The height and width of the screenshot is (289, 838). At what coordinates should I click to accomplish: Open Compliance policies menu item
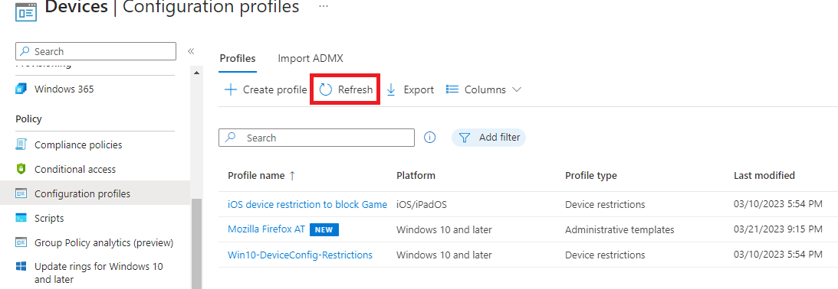coord(78,144)
